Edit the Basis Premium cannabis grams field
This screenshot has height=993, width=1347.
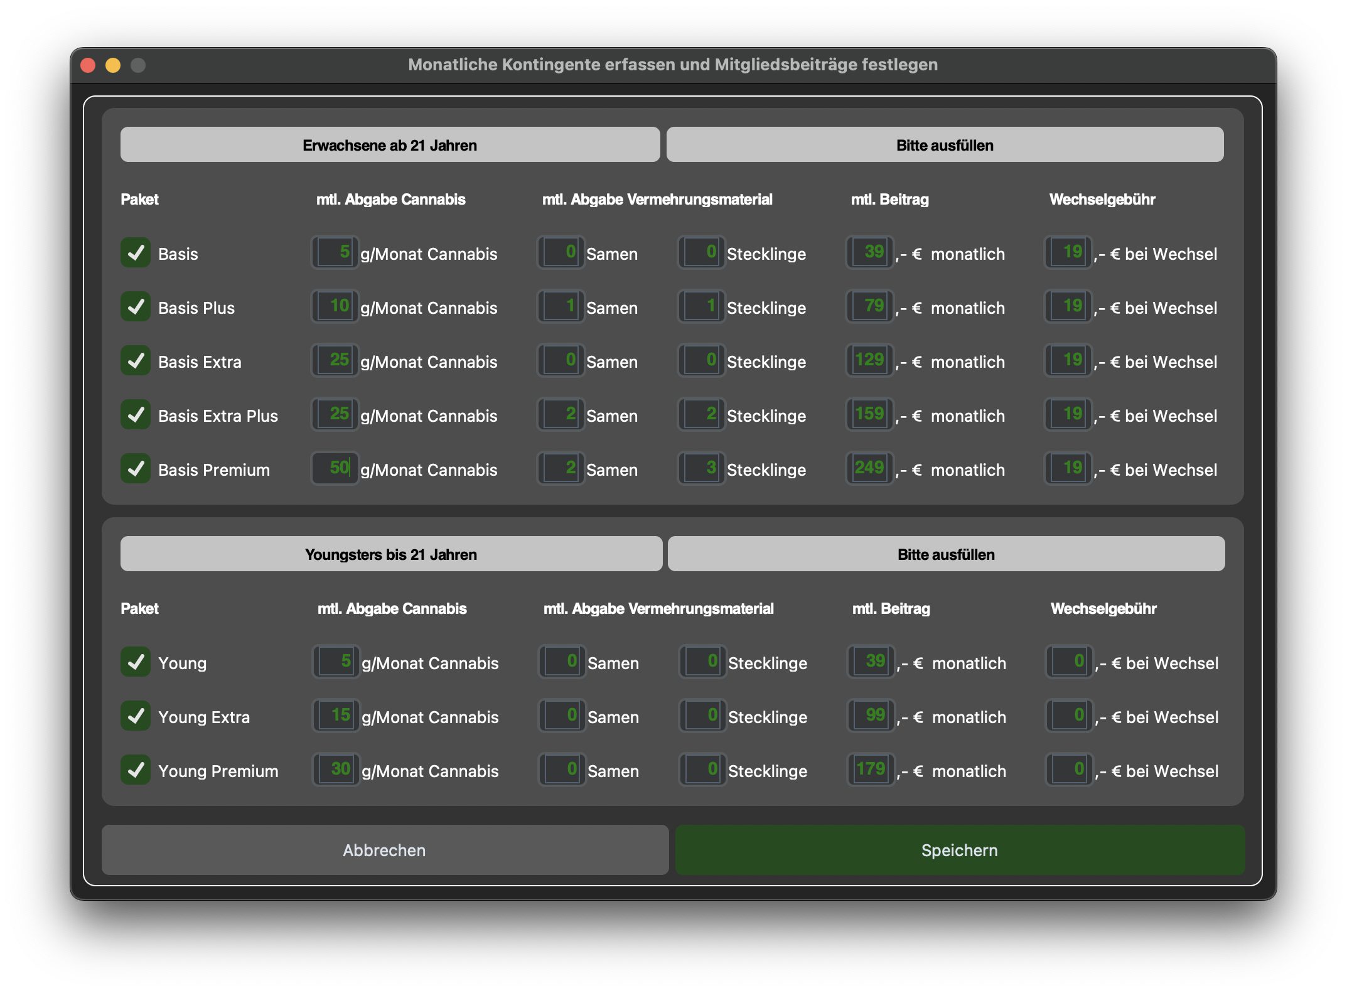tap(335, 468)
